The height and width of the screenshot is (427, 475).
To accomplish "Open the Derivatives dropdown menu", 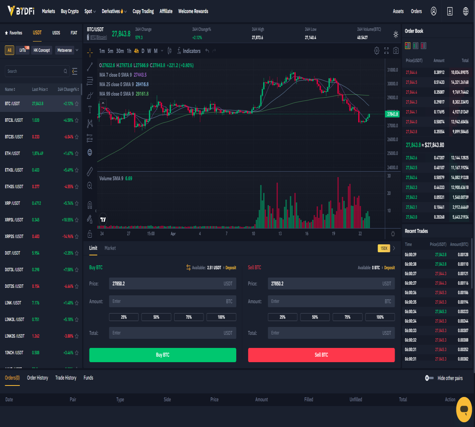I will click(x=114, y=11).
